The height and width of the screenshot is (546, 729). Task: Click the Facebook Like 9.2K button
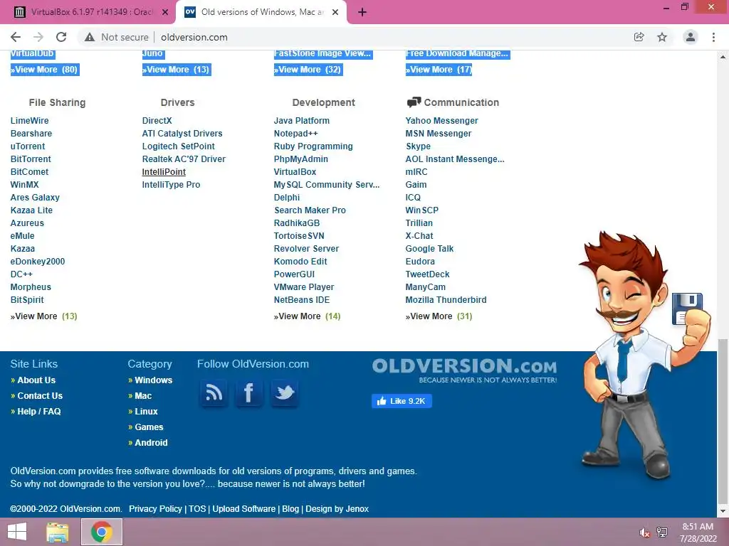point(402,401)
